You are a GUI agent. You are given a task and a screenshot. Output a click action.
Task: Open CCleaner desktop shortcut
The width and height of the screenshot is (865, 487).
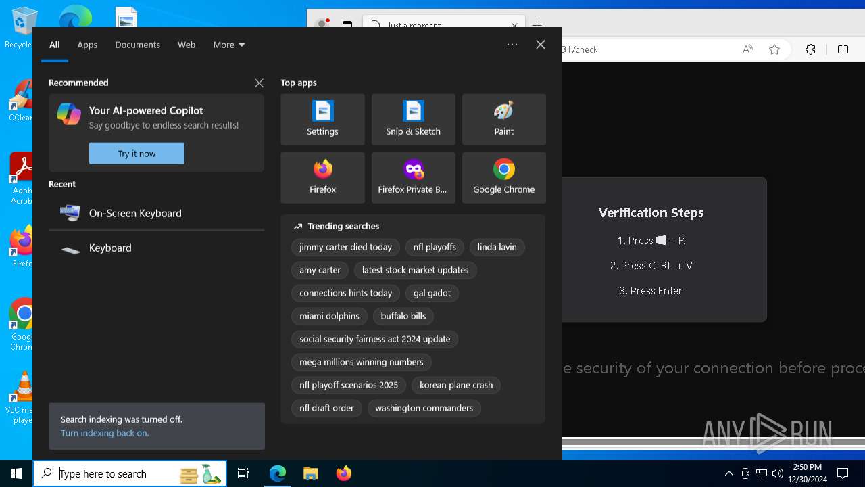click(20, 100)
